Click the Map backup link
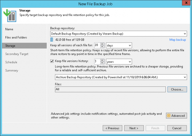 178,40
